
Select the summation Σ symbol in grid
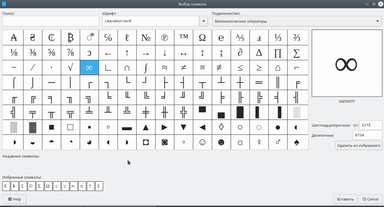coord(298,53)
